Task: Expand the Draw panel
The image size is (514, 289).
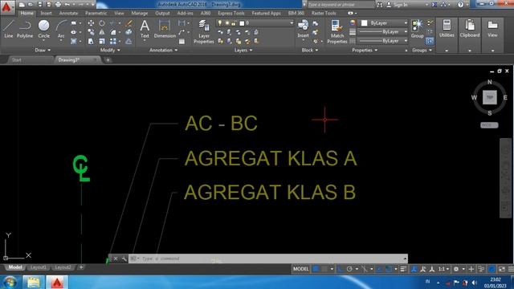Action: 43,50
